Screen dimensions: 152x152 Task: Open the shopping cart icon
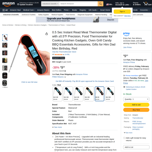pyautogui.click(x=147, y=4)
